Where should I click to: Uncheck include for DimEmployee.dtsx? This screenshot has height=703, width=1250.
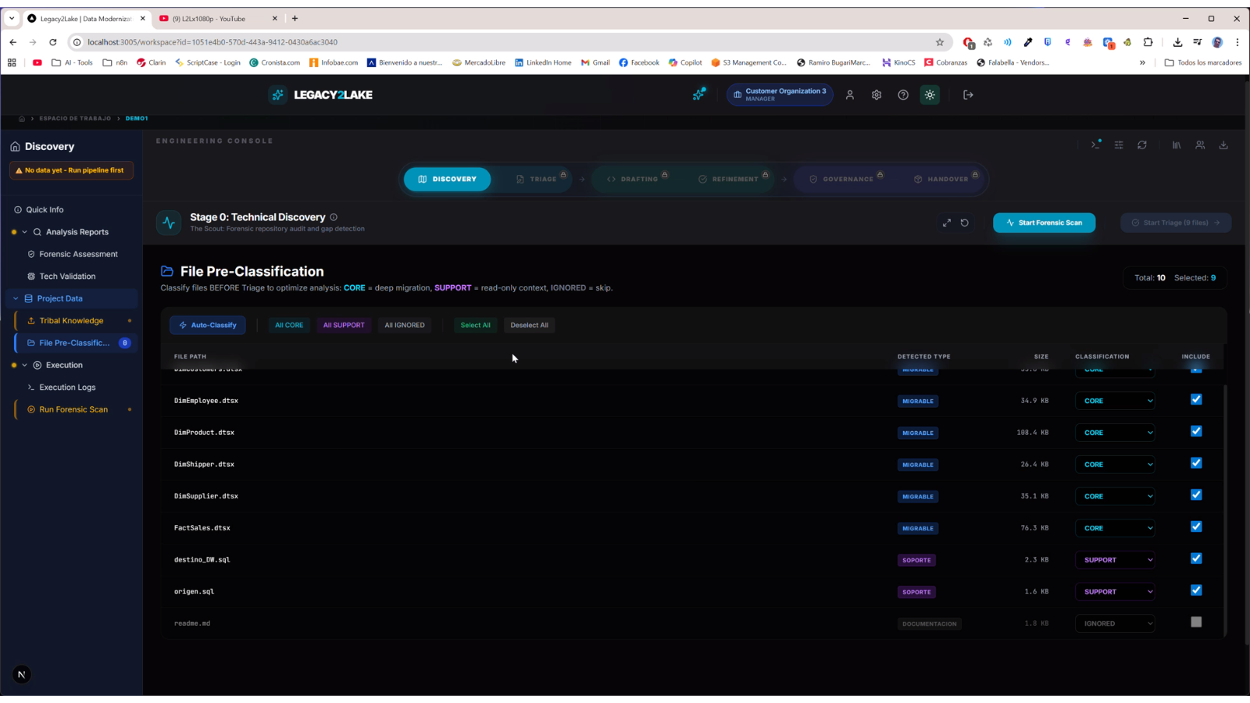(x=1196, y=400)
